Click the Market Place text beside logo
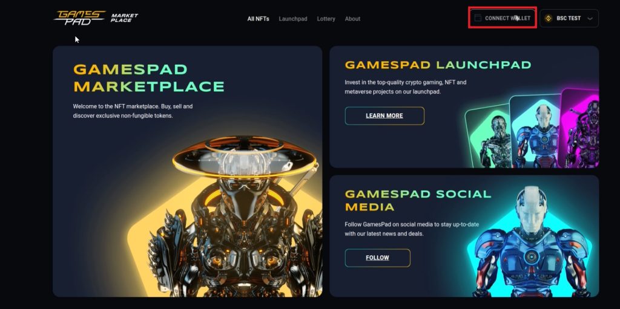This screenshot has width=620, height=309. tap(124, 18)
